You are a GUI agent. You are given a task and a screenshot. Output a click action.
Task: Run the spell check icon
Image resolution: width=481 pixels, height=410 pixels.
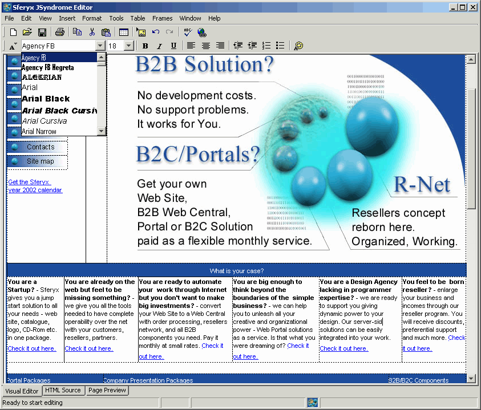pos(188,32)
